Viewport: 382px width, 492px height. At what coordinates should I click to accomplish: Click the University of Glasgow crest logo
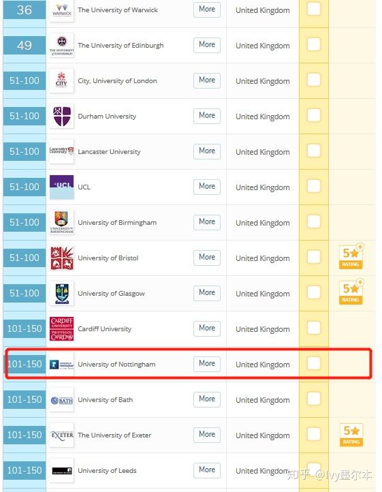(x=61, y=294)
